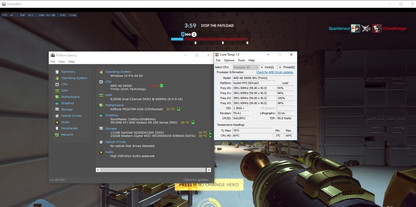The width and height of the screenshot is (416, 207).
Task: Click the CPUID field 0x610F01
Action: [x=241, y=118]
